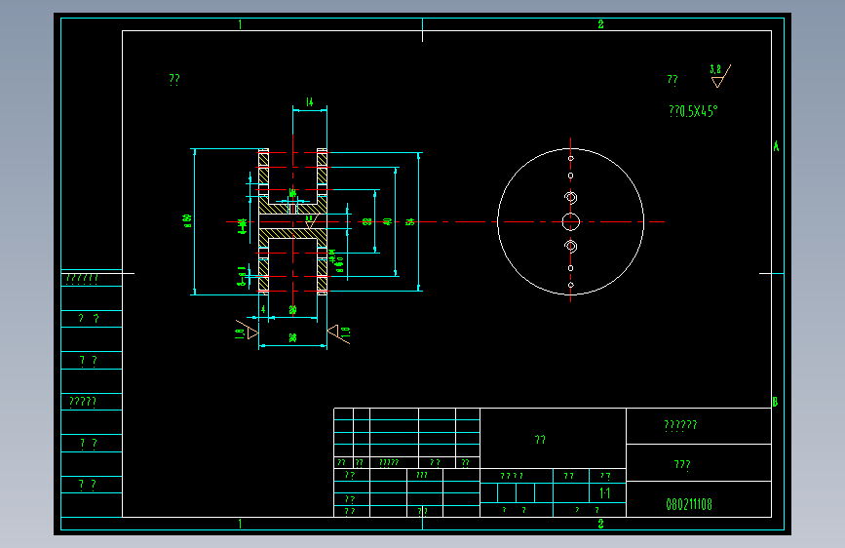845x548 pixels.
Task: Select the second small hole from top in circular view
Action: 571,176
